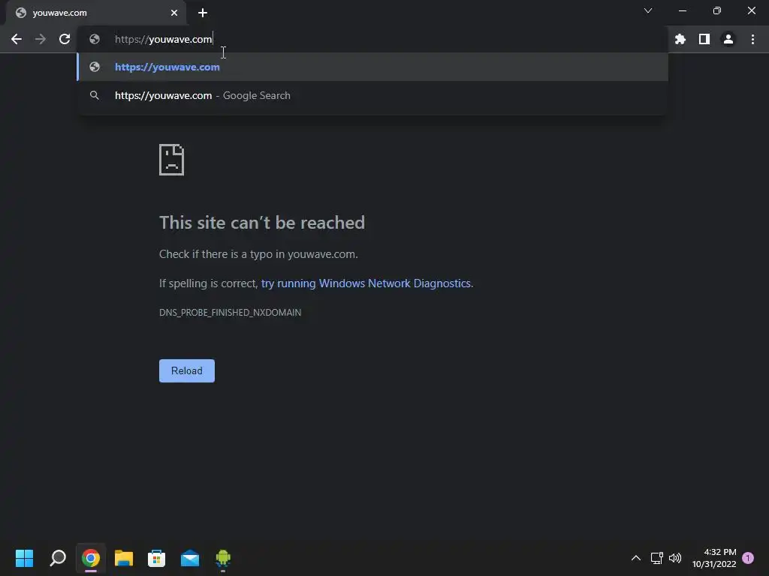Open File Explorer from the taskbar

point(124,558)
